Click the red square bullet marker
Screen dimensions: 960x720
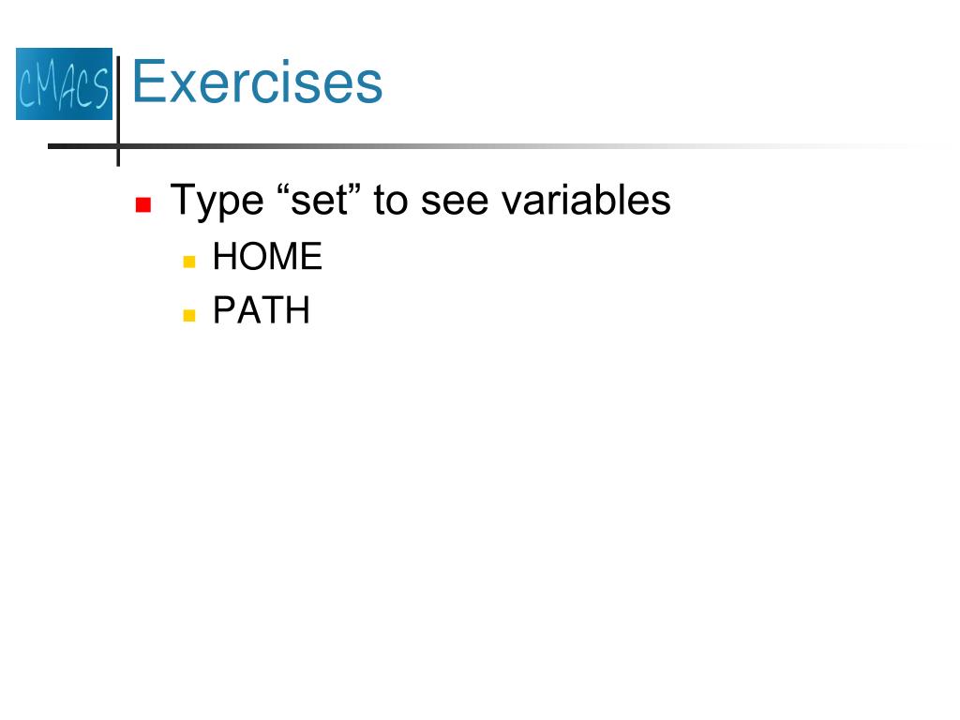coord(143,204)
